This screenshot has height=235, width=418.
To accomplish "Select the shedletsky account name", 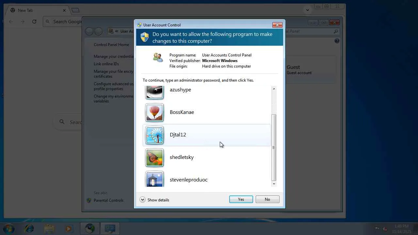I will pos(182,157).
